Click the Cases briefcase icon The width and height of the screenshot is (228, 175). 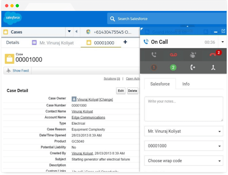tap(6, 32)
